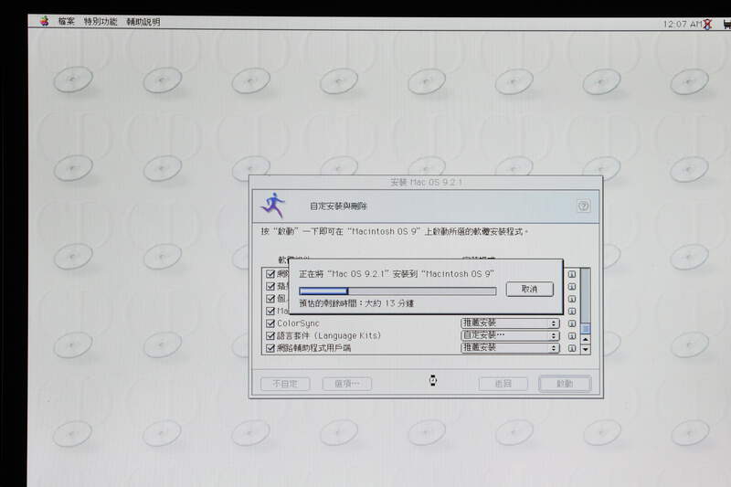Click info icon of the topmost list row
The width and height of the screenshot is (731, 487).
coord(572,274)
